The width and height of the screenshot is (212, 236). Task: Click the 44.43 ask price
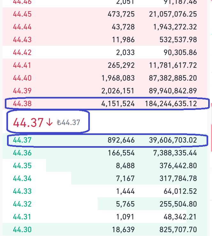[x=22, y=40]
